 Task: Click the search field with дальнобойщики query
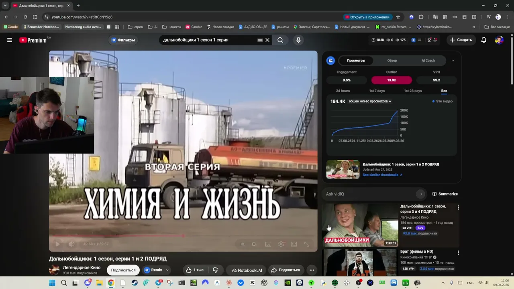209,40
